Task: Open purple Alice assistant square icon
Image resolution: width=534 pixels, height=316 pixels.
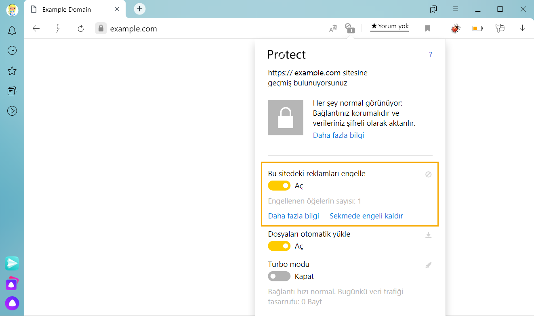Action: (x=12, y=283)
